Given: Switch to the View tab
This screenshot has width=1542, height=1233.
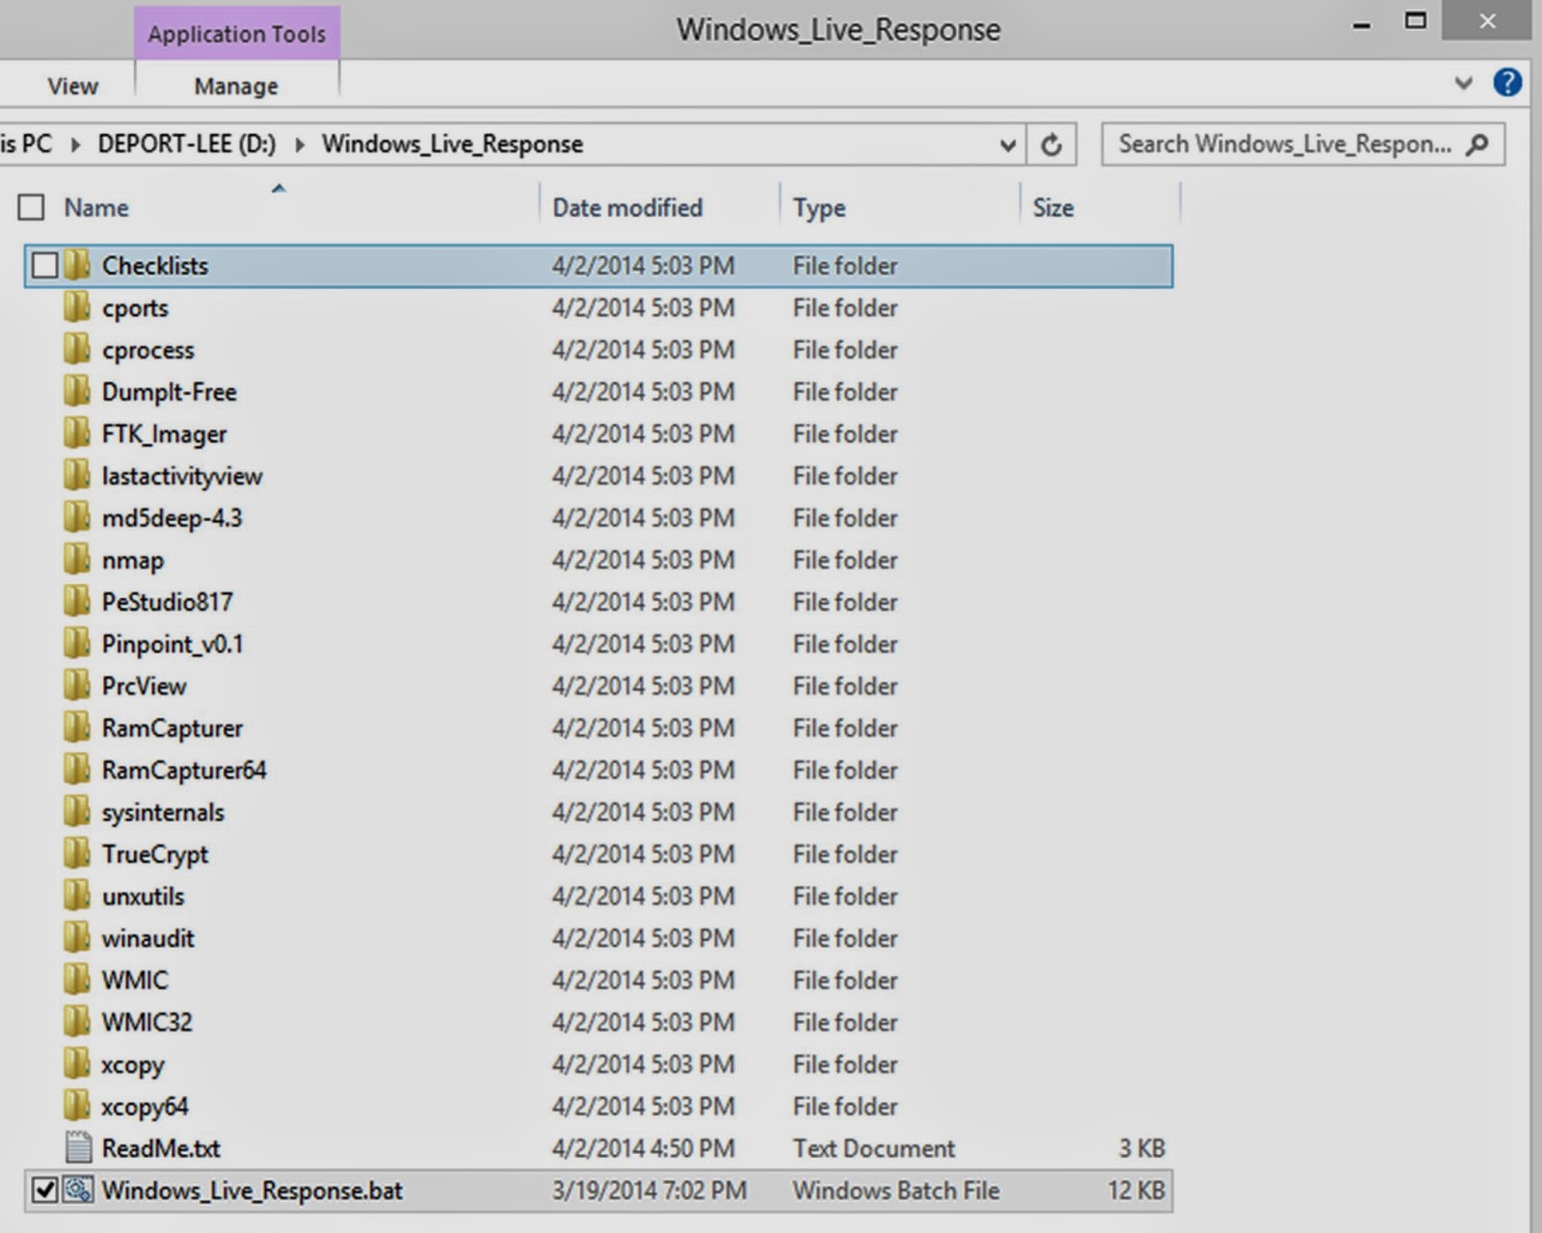Looking at the screenshot, I should pos(71,85).
